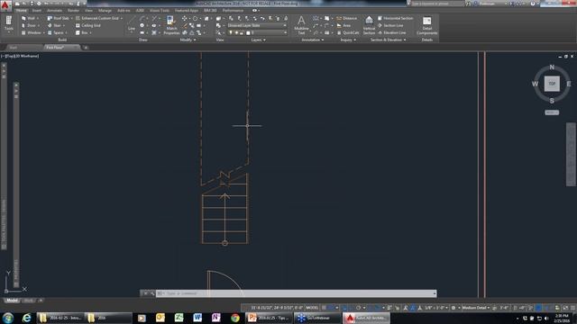Screen dimensions: 577x324
Task: Select the Elevation Line tool
Action: pyautogui.click(x=391, y=32)
